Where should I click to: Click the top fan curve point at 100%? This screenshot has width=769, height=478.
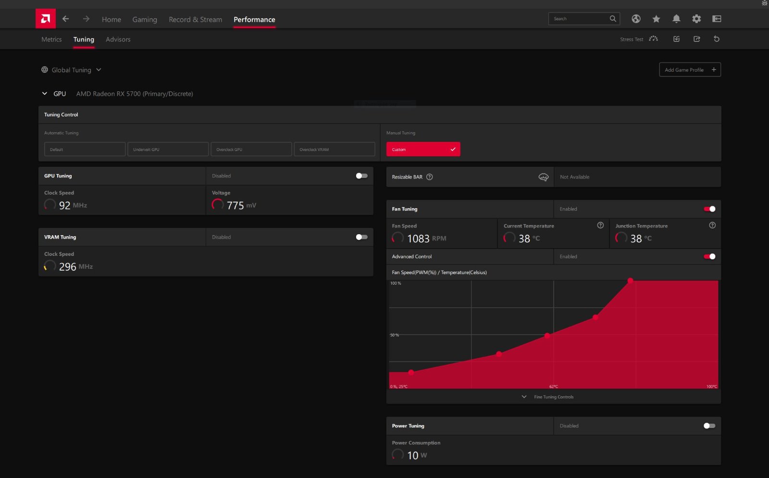630,280
